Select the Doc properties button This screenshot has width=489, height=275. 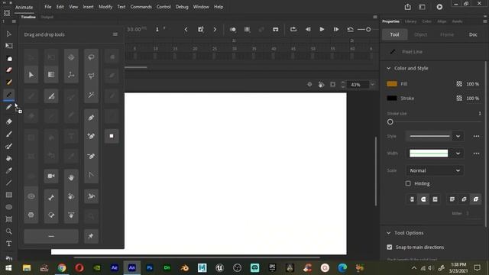pos(473,34)
